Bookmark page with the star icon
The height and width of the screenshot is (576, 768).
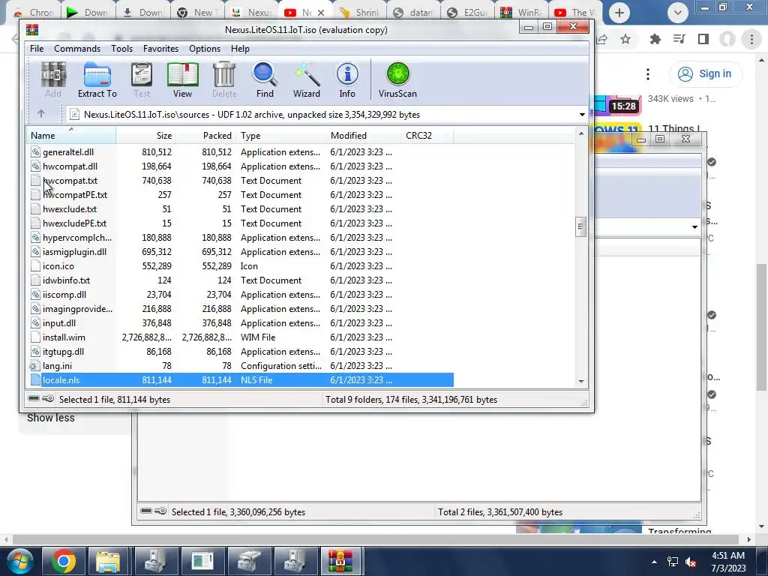pyautogui.click(x=625, y=39)
